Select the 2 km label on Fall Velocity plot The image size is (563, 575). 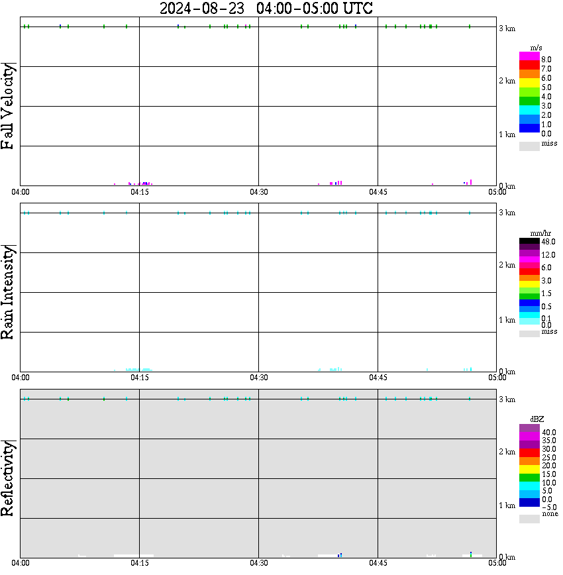coord(507,81)
